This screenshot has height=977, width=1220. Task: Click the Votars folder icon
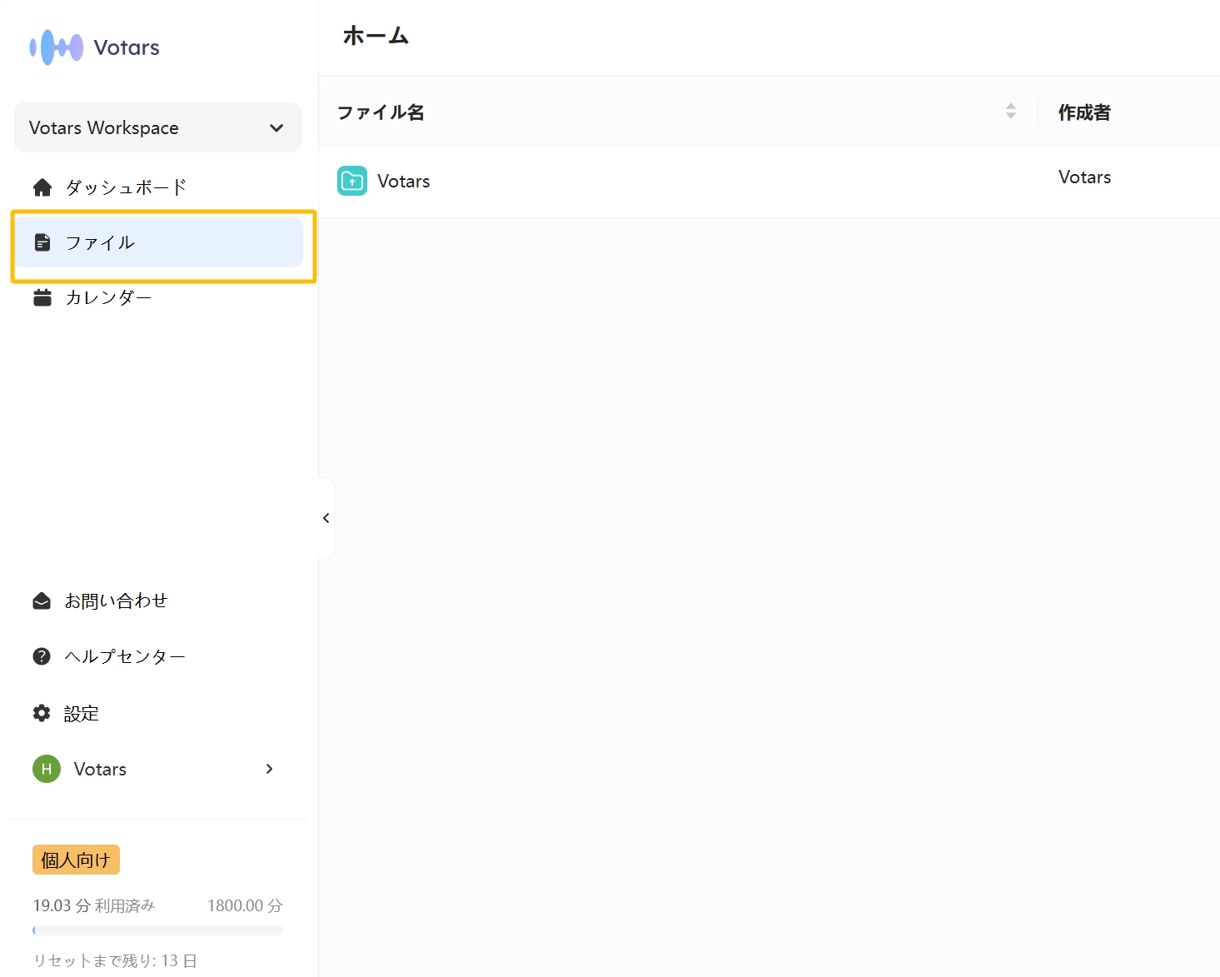[352, 181]
